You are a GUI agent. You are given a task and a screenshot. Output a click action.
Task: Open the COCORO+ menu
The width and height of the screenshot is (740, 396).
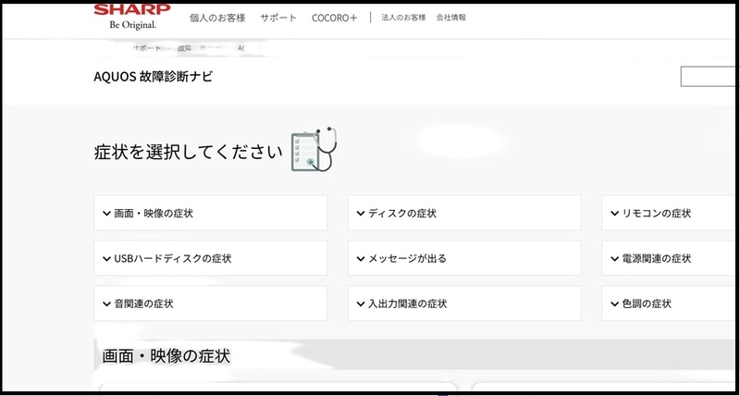[335, 18]
